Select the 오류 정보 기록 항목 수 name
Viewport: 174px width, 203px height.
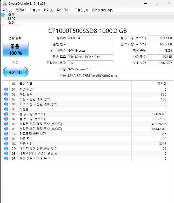[35, 158]
